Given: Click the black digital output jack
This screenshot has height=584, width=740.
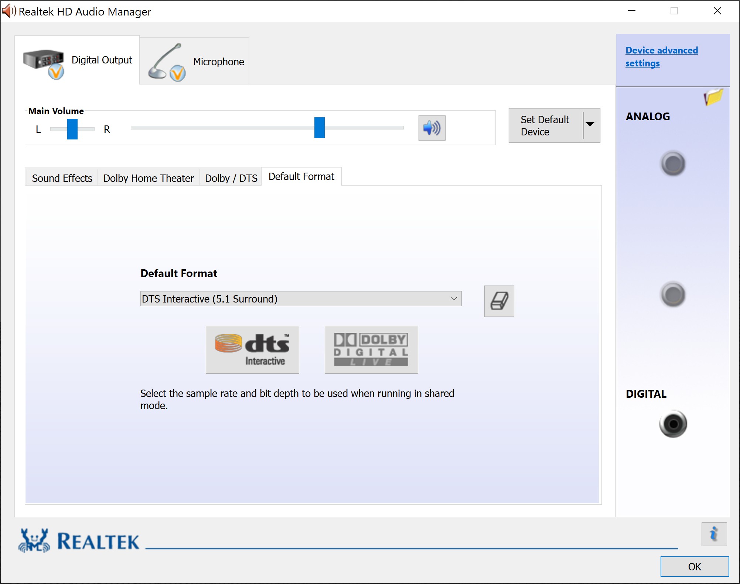Looking at the screenshot, I should (673, 424).
